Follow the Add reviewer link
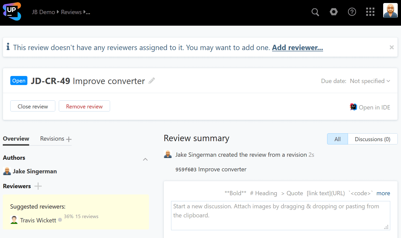 coord(297,48)
